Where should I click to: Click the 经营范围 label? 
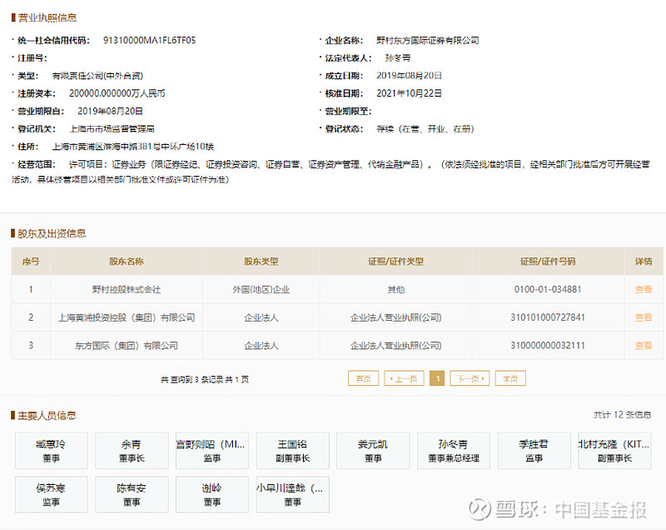(x=37, y=164)
